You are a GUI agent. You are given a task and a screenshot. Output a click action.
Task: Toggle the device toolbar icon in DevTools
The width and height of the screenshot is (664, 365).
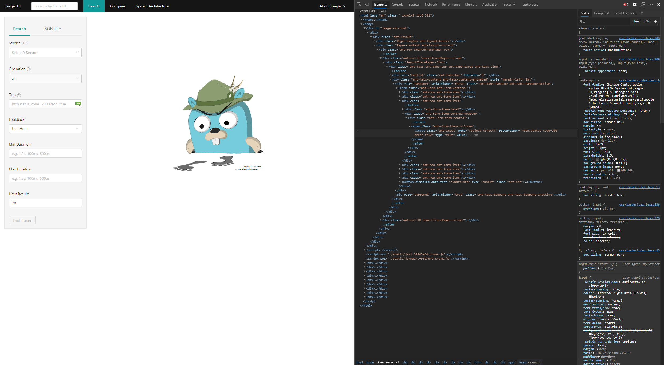coord(367,5)
